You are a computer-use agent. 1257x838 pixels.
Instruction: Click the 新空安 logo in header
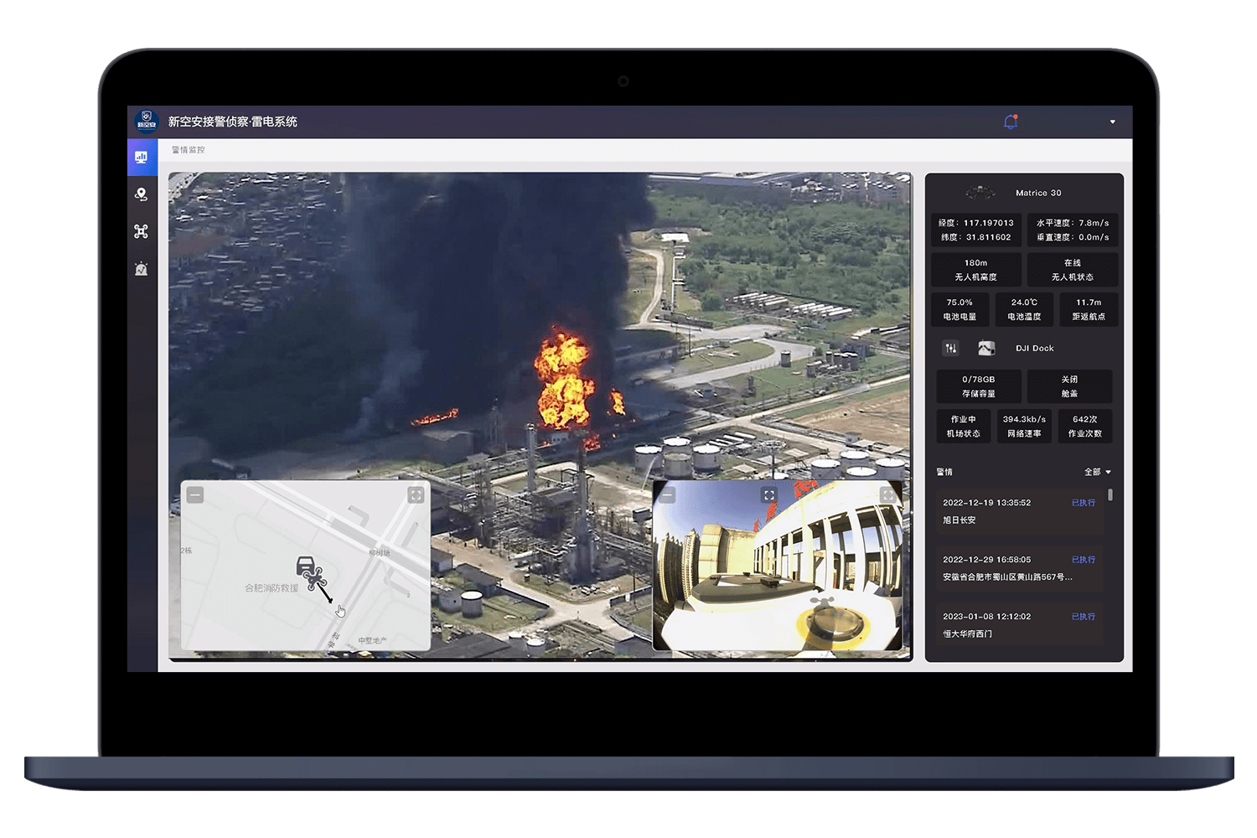(147, 122)
